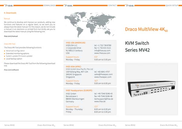Image resolution: width=182 pixels, height=129 pixels.
Task: Click the orange bullet next to Local backup option
Action: coord(5,59)
